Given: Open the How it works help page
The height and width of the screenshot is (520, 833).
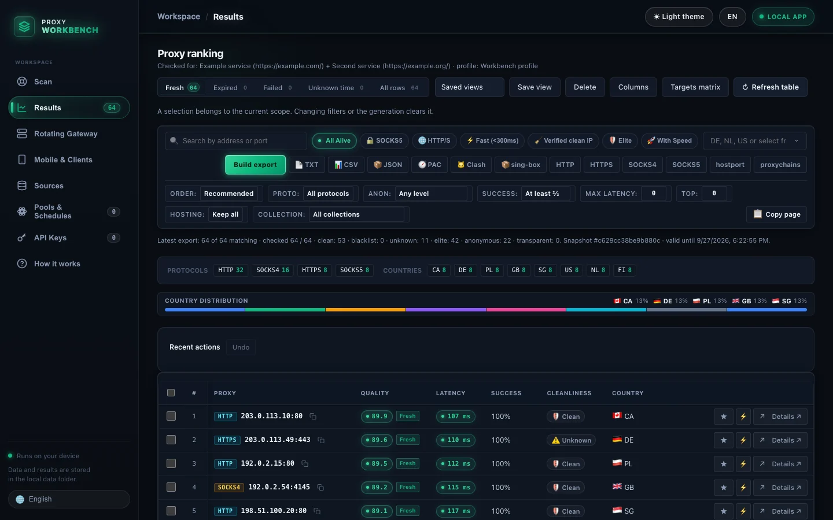Looking at the screenshot, I should [x=69, y=263].
